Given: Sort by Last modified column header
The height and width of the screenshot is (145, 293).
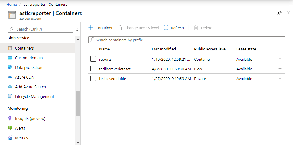Looking at the screenshot, I should click(x=164, y=49).
